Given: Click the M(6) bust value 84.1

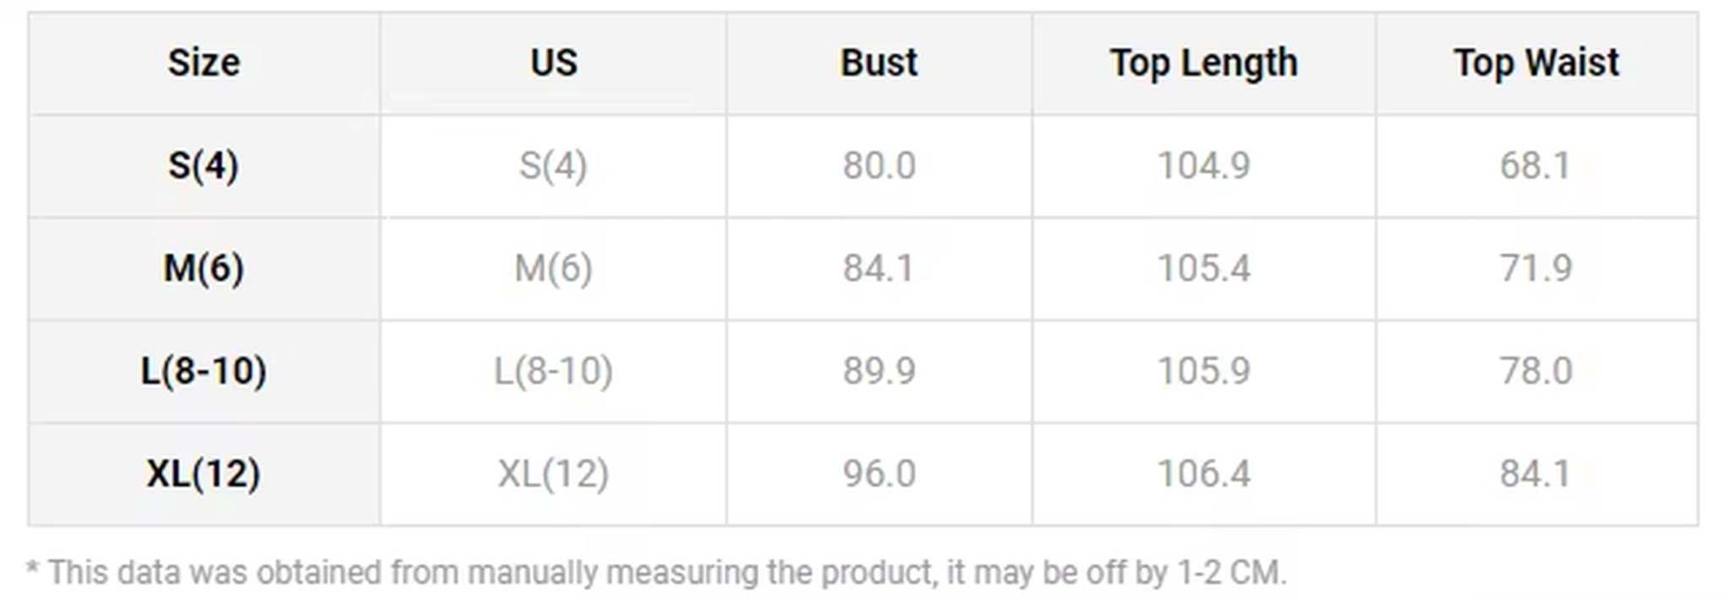Looking at the screenshot, I should pyautogui.click(x=879, y=269).
